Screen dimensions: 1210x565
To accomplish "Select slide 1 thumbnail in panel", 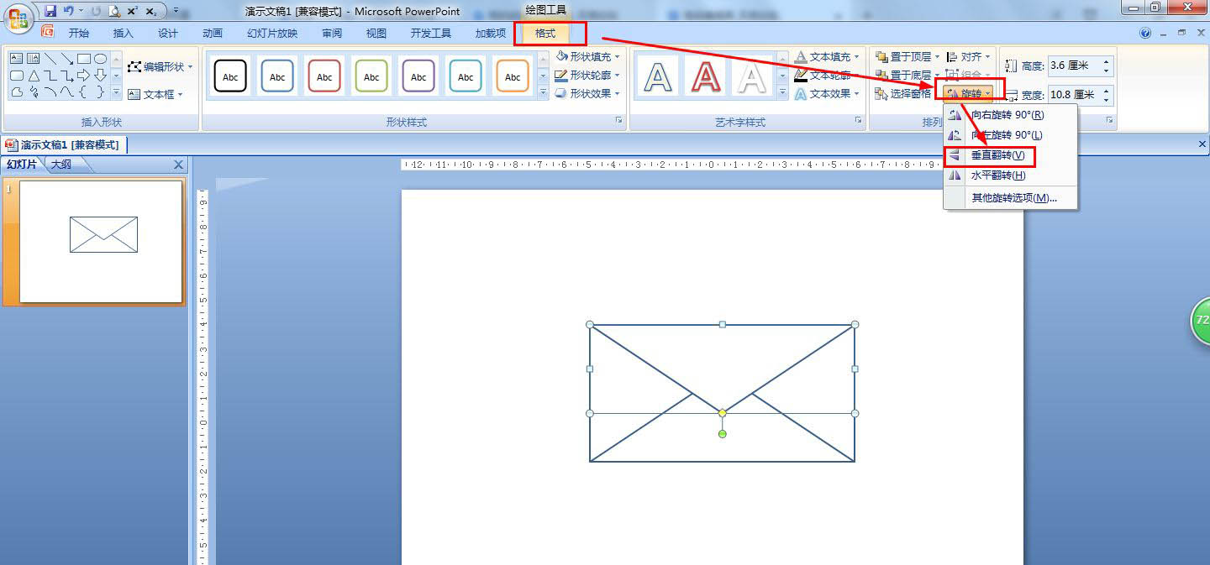I will pos(101,242).
